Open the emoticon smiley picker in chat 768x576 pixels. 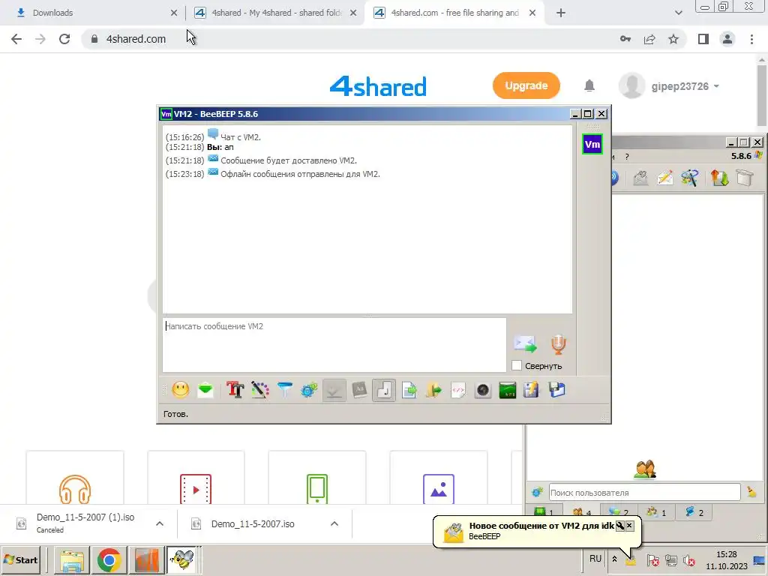coord(180,390)
